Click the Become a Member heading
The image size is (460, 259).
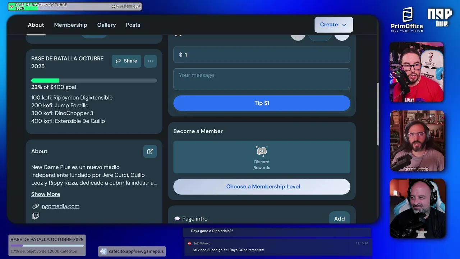(x=198, y=131)
